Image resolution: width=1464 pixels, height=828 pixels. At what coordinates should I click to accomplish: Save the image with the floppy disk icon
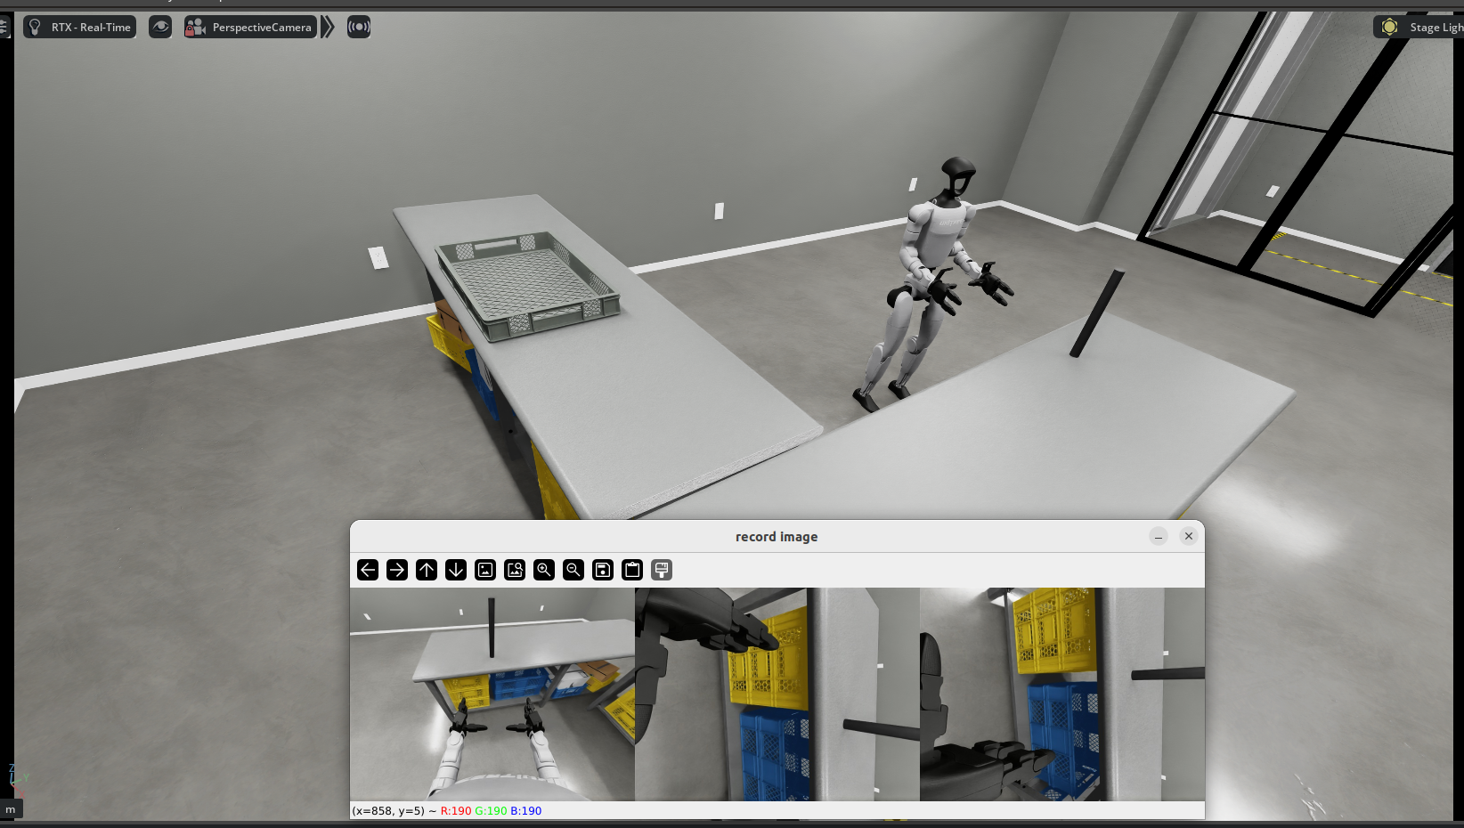(x=603, y=570)
